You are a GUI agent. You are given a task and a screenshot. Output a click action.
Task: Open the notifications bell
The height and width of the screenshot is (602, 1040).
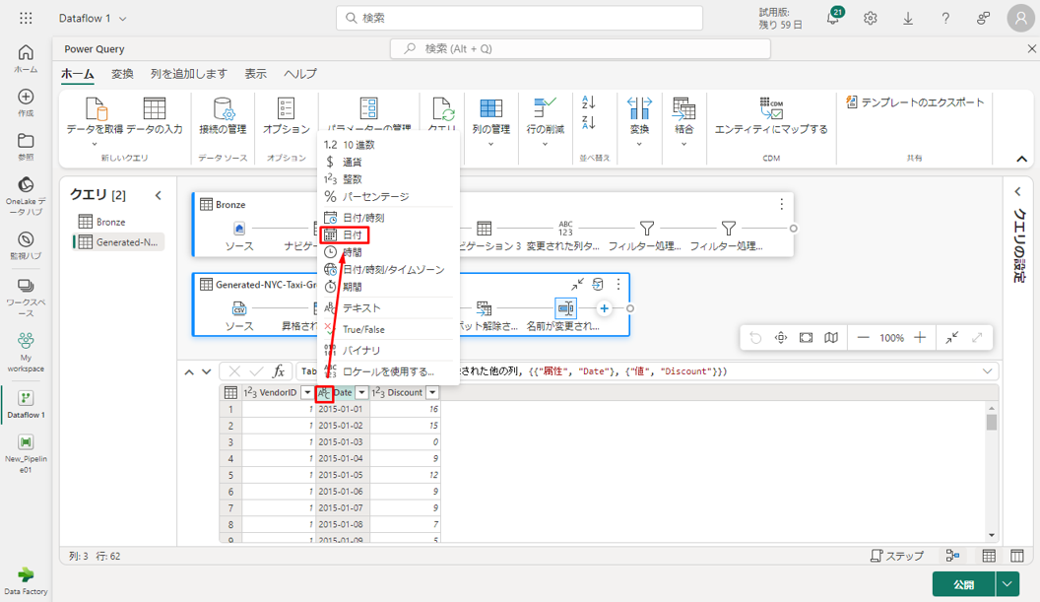832,18
